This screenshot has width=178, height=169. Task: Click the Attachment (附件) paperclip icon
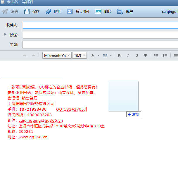pos(49,12)
